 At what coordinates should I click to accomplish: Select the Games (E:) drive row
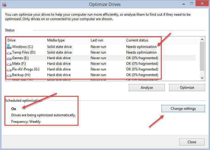(x=101, y=58)
